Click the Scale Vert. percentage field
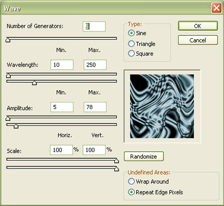Screen dimensions: 224x206 94,150
